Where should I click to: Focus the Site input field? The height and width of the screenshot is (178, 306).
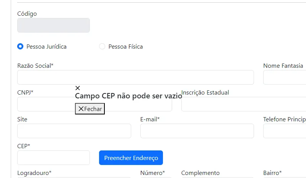point(74,131)
